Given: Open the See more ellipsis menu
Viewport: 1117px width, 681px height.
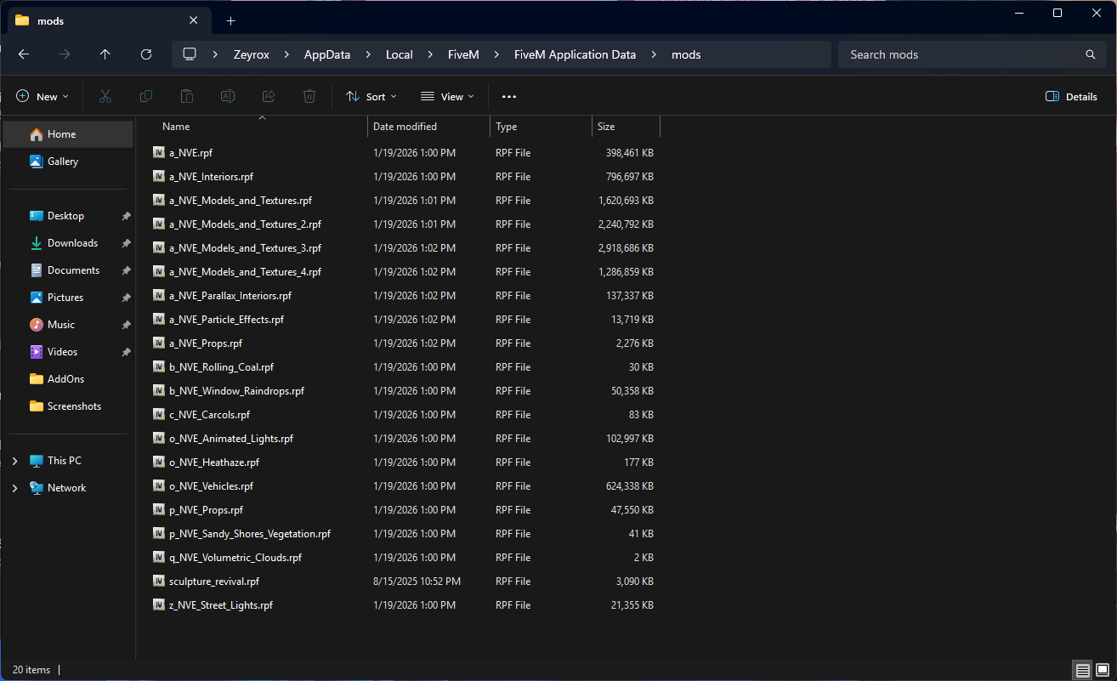Looking at the screenshot, I should click(509, 97).
